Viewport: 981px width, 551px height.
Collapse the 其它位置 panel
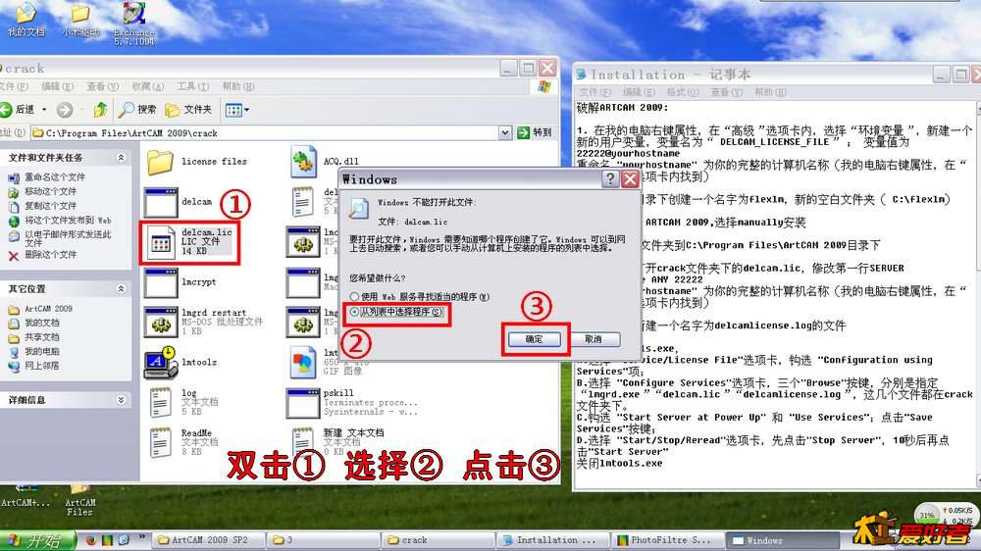[x=121, y=289]
